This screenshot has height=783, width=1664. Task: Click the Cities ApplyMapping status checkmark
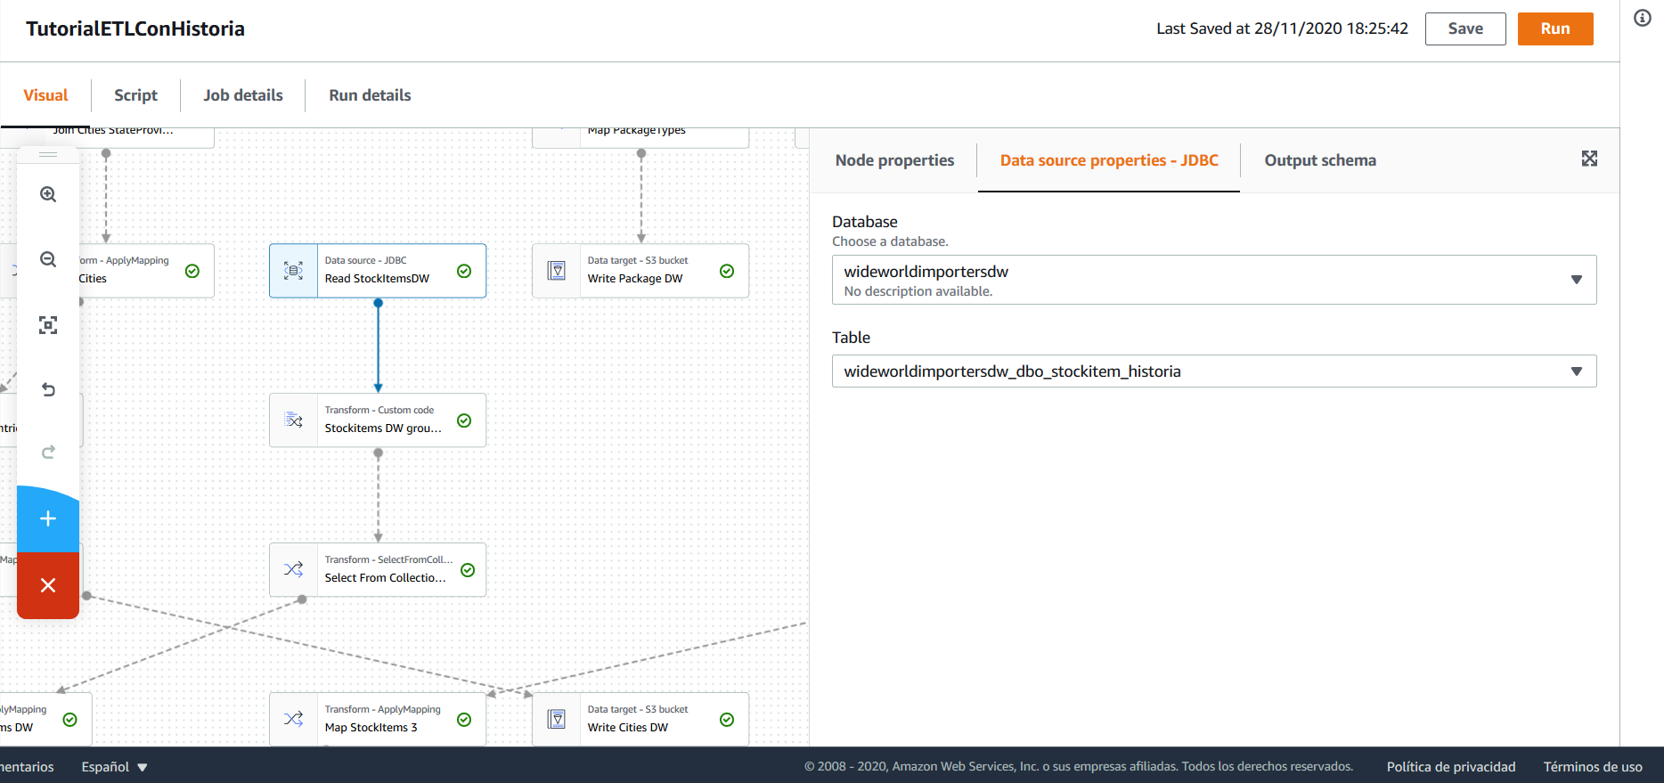(192, 271)
